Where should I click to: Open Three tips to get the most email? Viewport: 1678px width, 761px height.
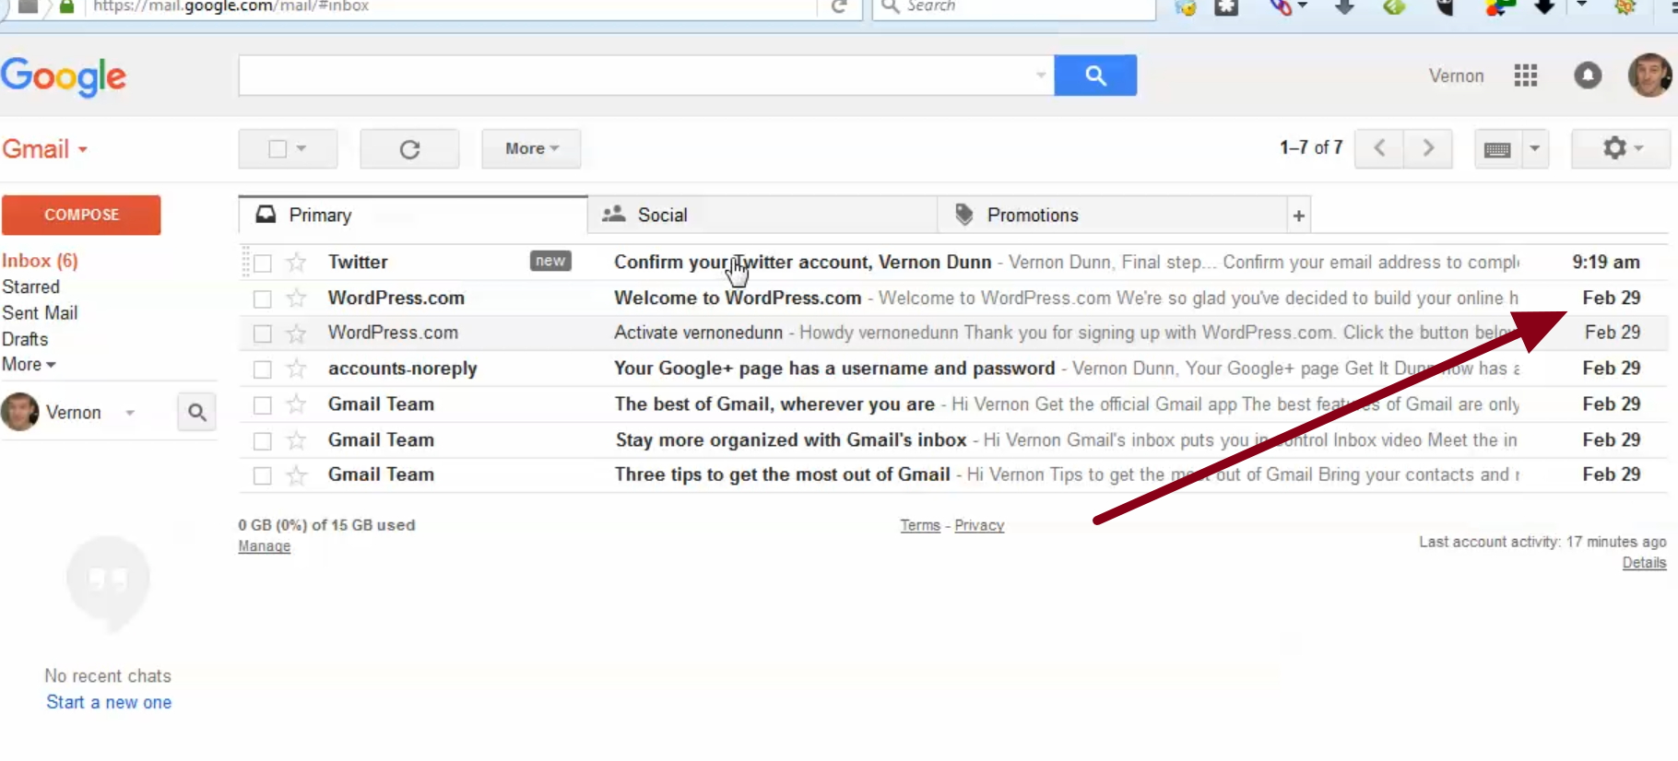(953, 475)
